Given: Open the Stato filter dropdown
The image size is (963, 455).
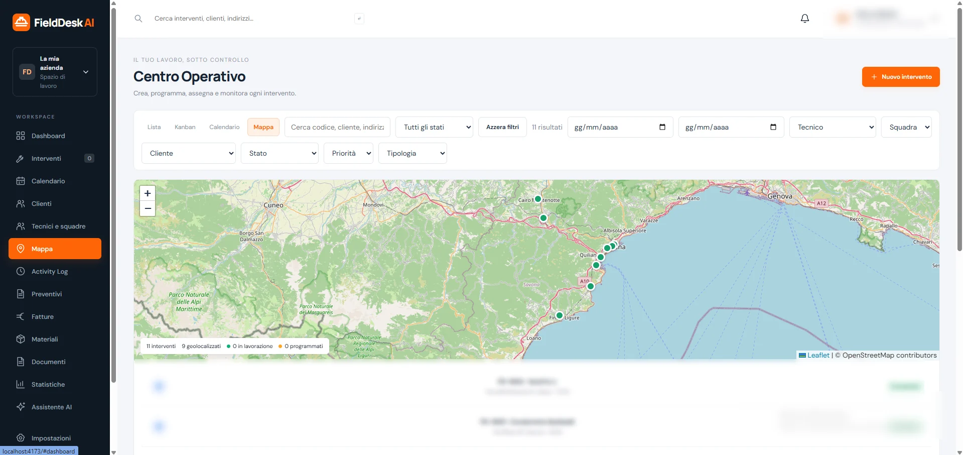Looking at the screenshot, I should [x=280, y=153].
